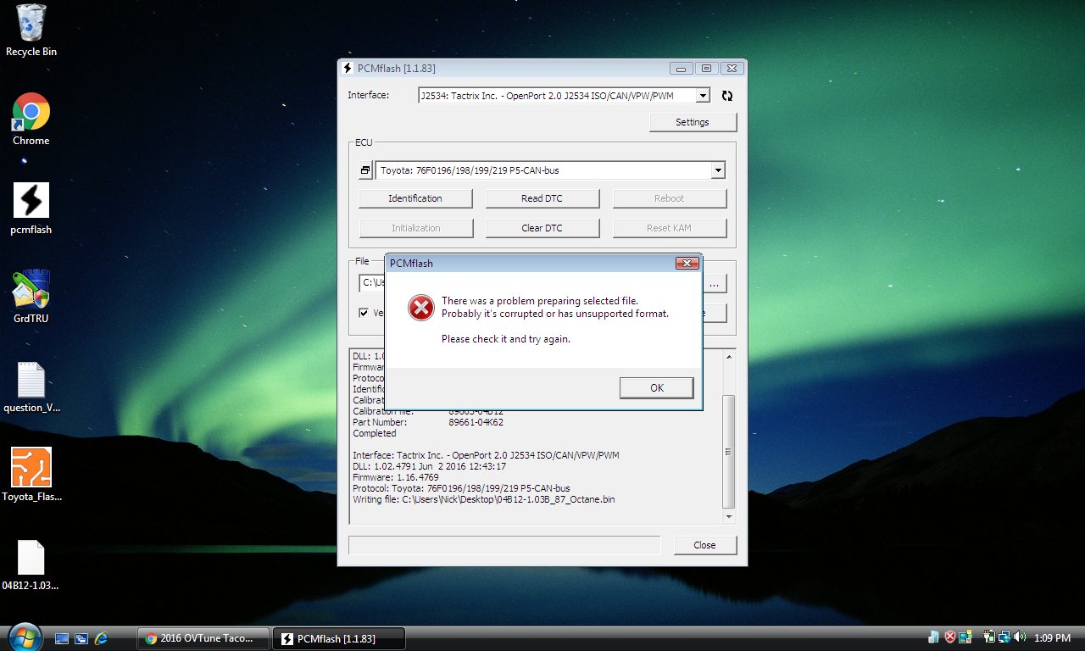Viewport: 1085px width, 651px height.
Task: Click Show Desktop quick launch icon
Action: point(62,638)
